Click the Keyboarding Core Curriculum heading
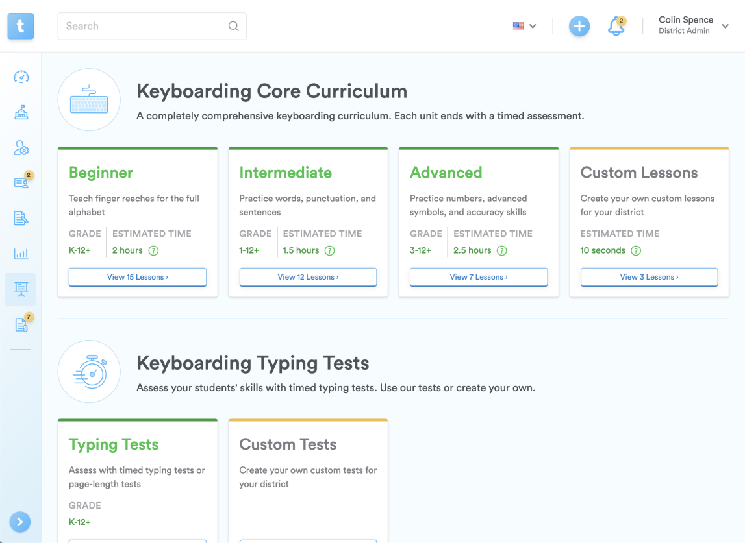 click(x=271, y=91)
